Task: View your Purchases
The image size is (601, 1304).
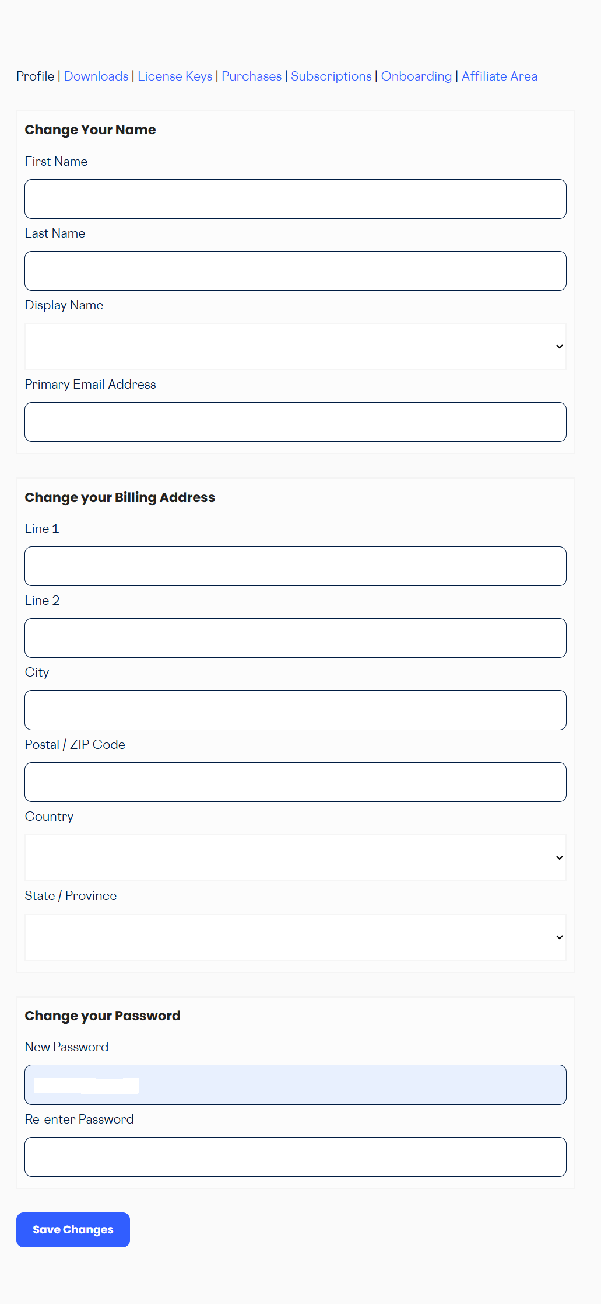Action: pyautogui.click(x=251, y=76)
